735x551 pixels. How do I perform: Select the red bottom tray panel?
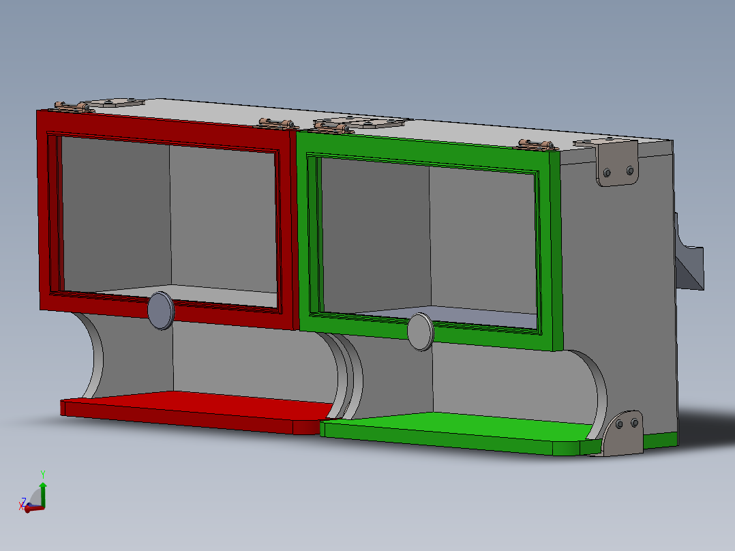[x=197, y=412]
